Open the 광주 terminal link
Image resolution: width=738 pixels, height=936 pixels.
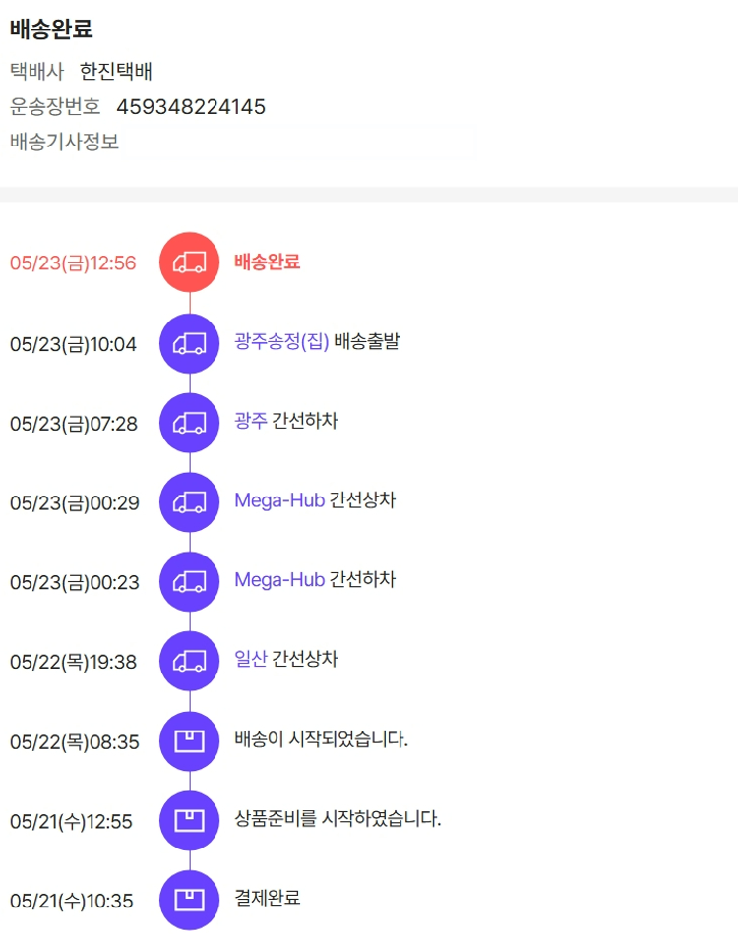(250, 421)
